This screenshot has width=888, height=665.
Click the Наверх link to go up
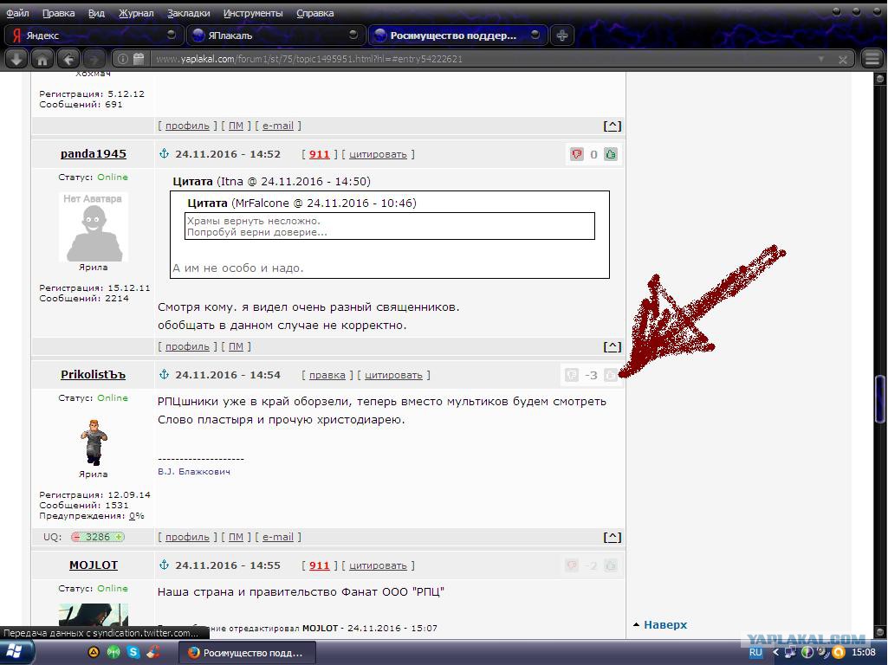[x=665, y=624]
